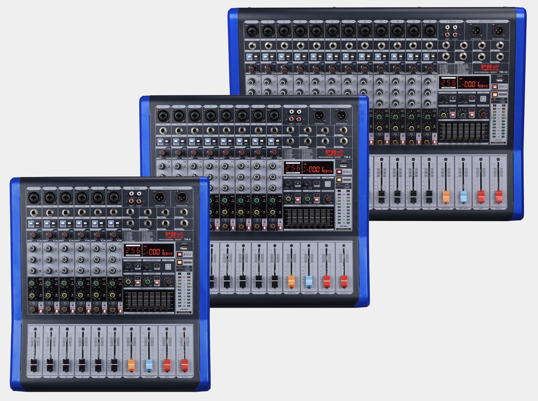Click channel 1 XLR combo input on TM-6
The height and width of the screenshot is (401, 538).
(x=34, y=198)
